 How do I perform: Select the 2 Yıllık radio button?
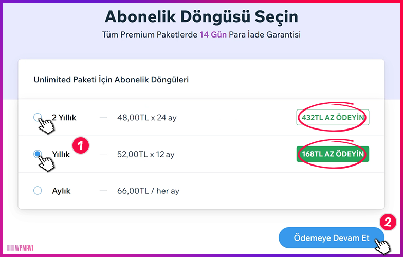click(x=38, y=117)
